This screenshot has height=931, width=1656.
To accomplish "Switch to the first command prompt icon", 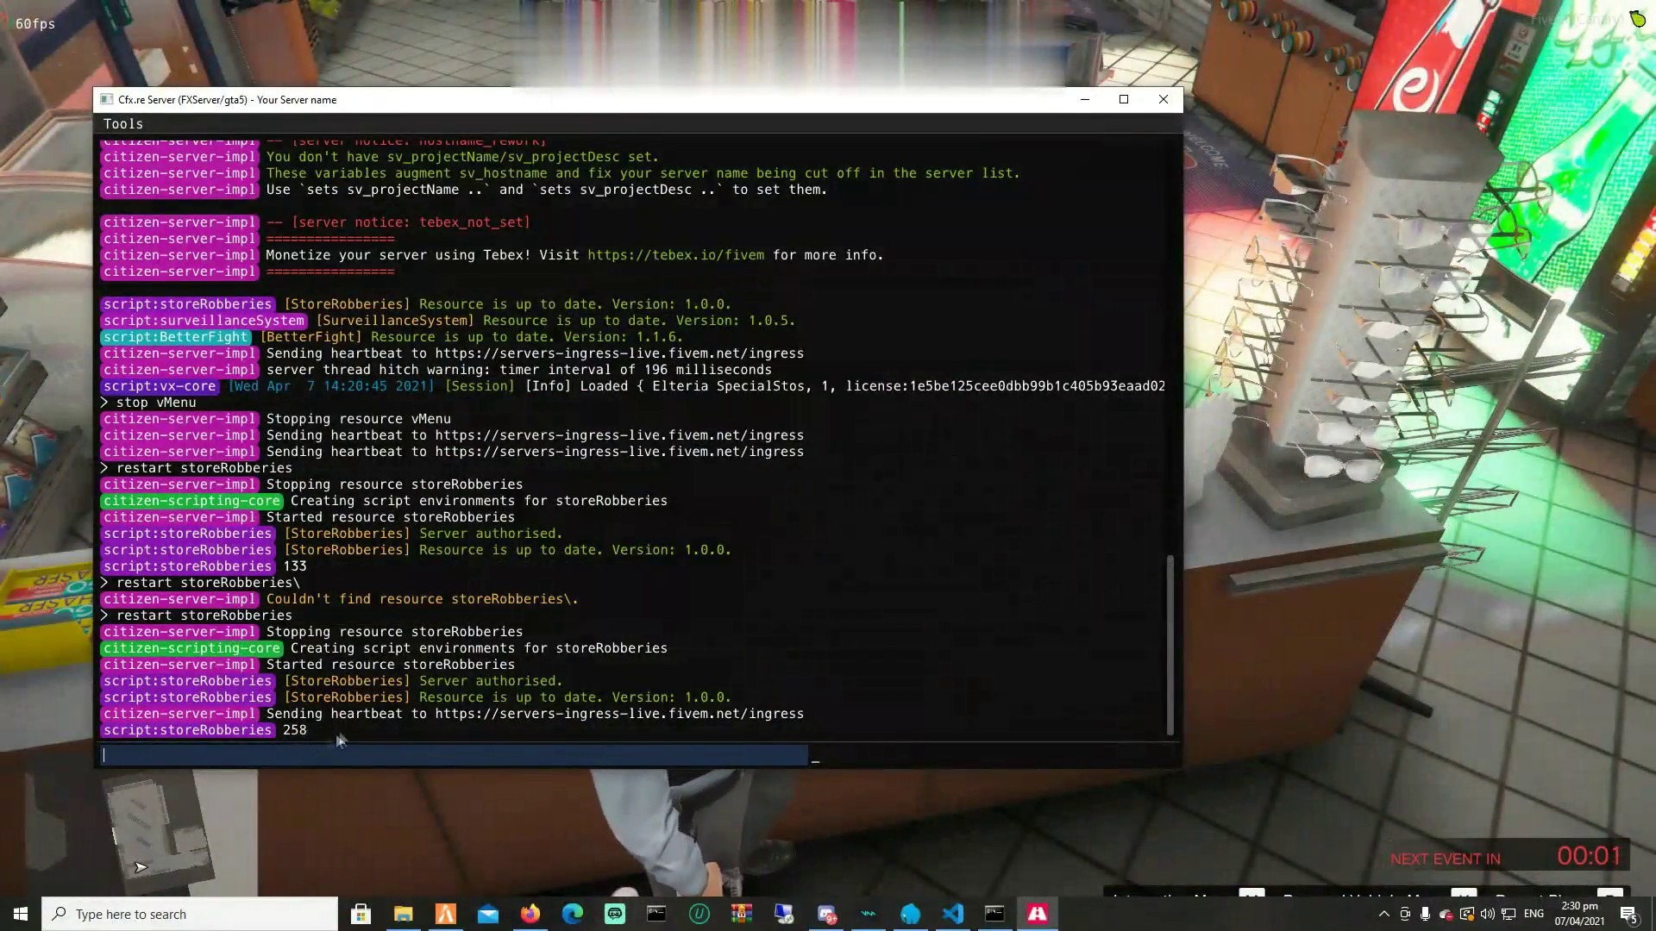I will click(657, 914).
